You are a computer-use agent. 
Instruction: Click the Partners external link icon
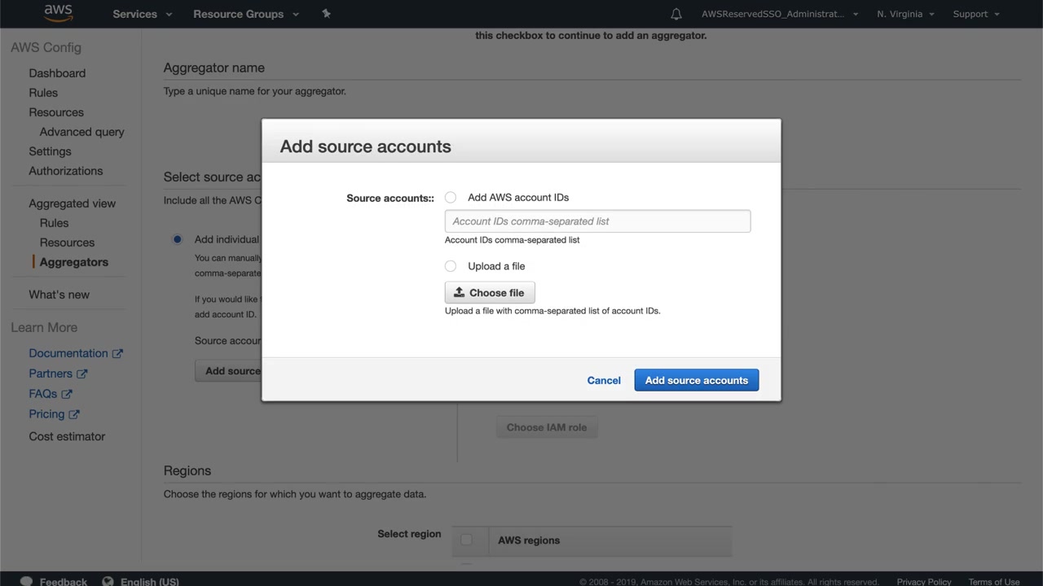81,374
